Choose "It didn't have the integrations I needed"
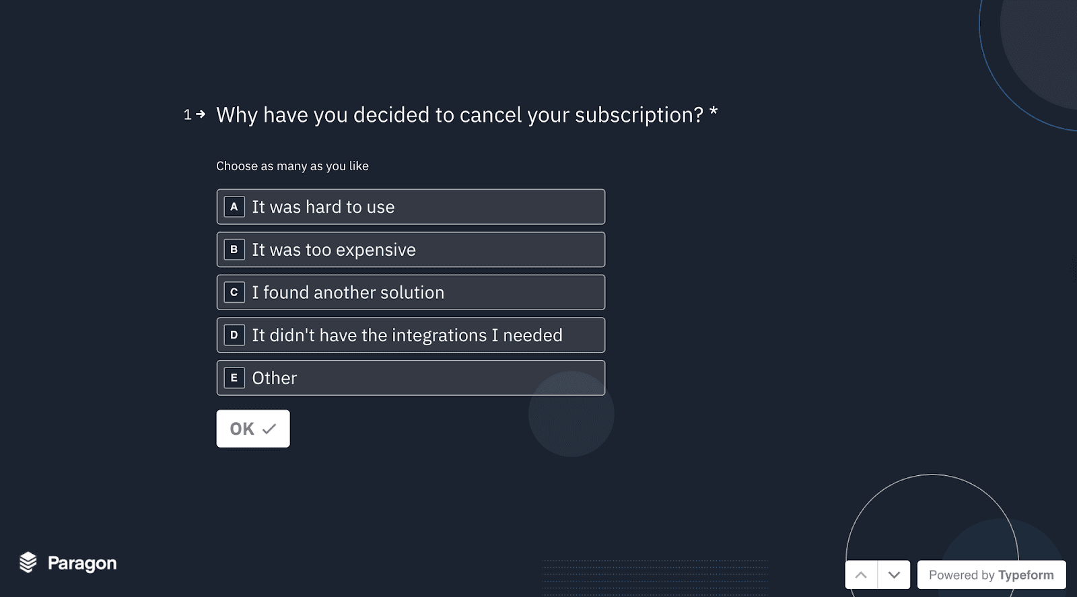Viewport: 1077px width, 597px height. click(x=411, y=335)
